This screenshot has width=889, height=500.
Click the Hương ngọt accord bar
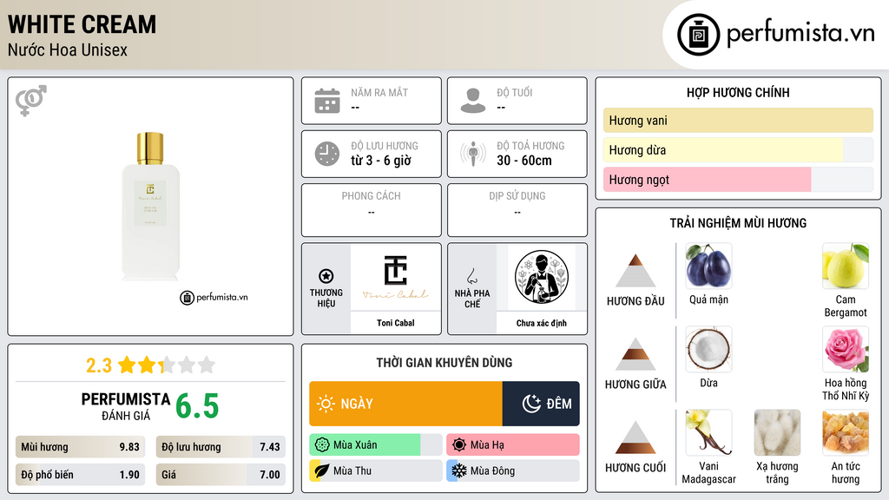(x=738, y=179)
